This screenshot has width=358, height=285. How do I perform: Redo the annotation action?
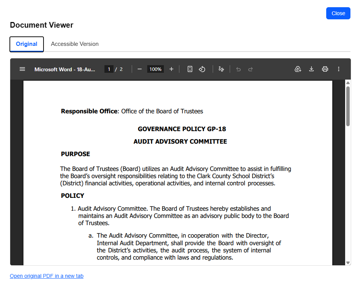coord(251,69)
